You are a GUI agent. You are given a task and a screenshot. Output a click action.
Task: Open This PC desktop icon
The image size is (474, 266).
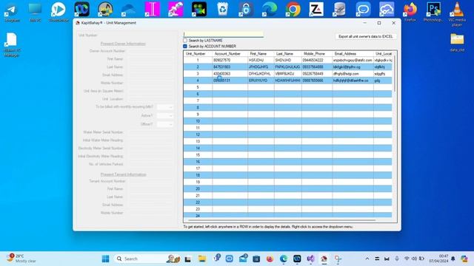coord(35,12)
